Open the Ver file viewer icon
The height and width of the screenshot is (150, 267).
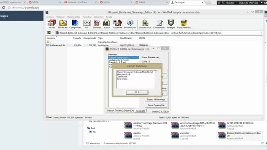point(87,24)
